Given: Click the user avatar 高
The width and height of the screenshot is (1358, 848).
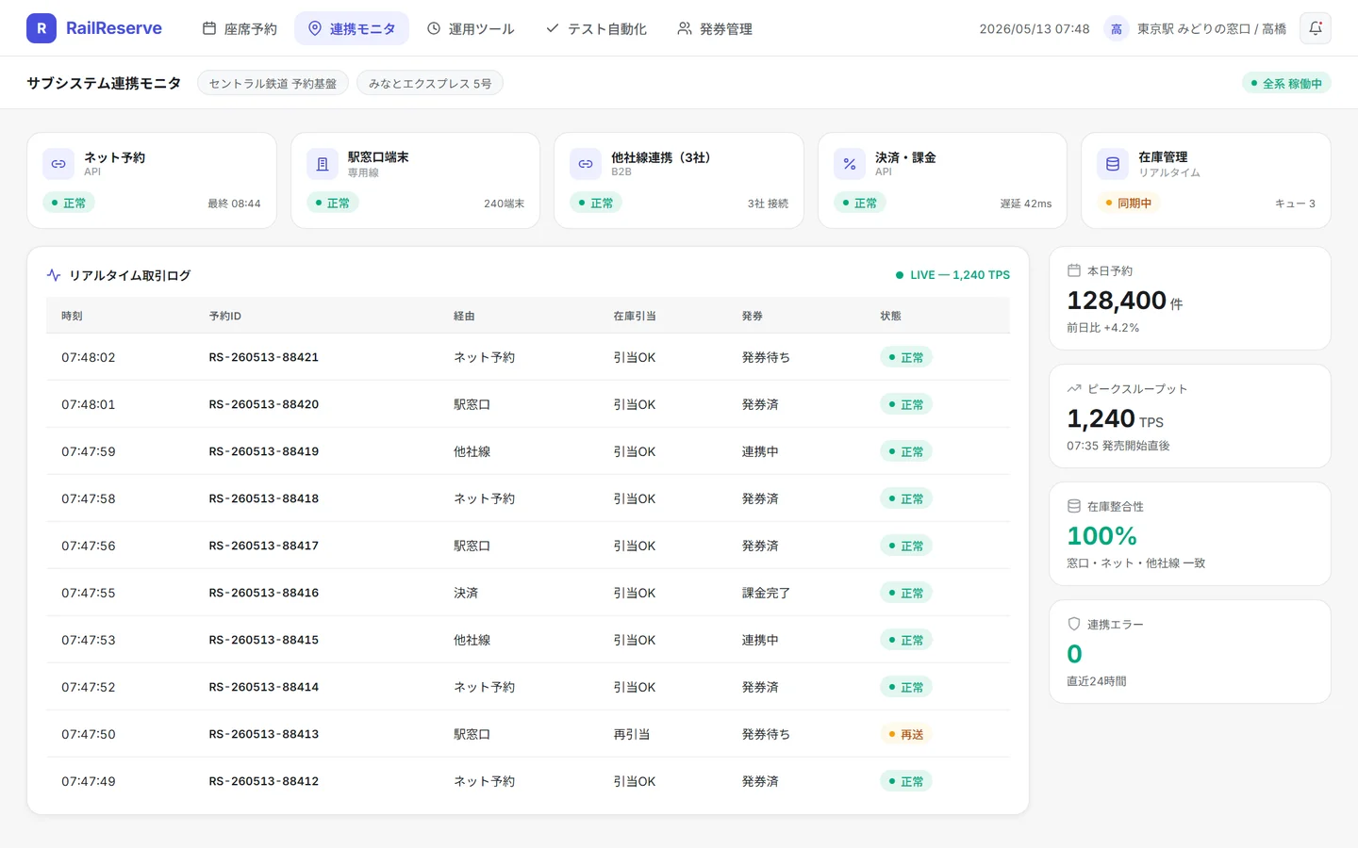Looking at the screenshot, I should click(1117, 29).
